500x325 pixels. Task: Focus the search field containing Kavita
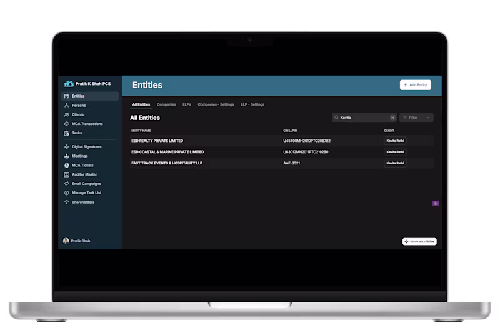[x=364, y=117]
